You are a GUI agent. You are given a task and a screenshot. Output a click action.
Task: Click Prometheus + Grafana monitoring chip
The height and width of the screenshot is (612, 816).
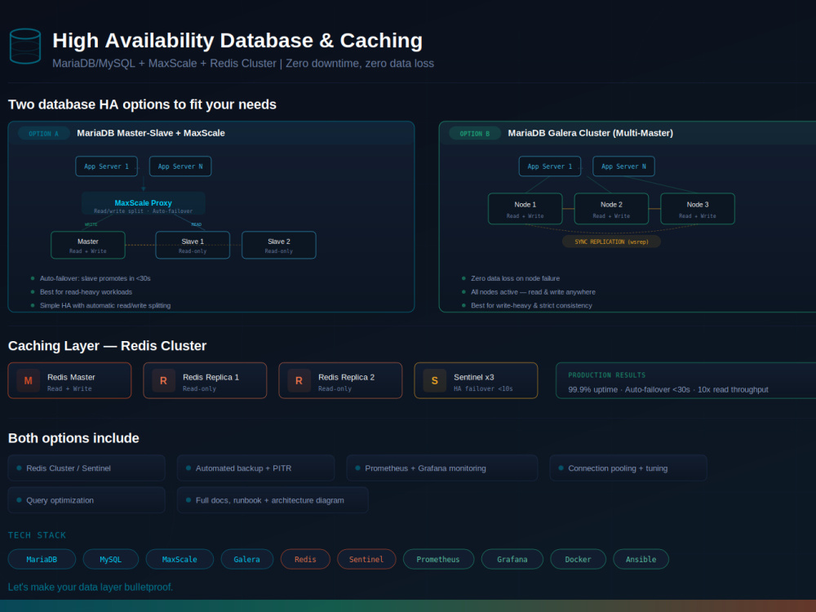point(441,468)
